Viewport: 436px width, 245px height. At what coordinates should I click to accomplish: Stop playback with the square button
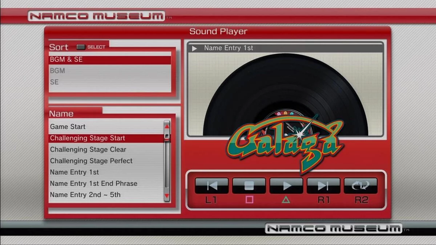[x=249, y=185]
